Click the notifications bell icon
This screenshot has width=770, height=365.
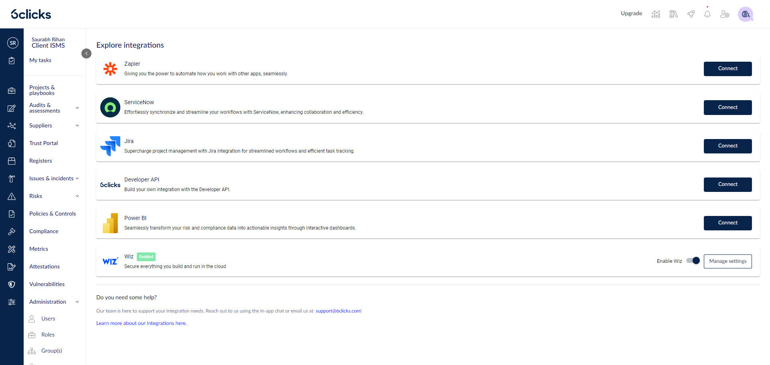707,14
